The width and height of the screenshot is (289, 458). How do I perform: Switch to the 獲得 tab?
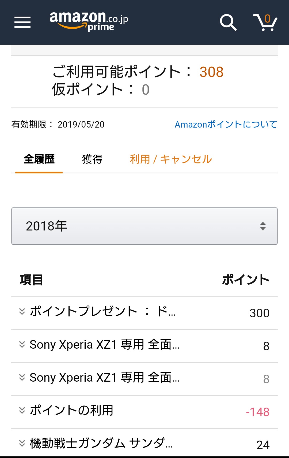coord(92,159)
